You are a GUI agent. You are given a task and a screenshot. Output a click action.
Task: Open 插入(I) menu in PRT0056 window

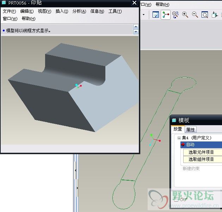[x=62, y=11]
